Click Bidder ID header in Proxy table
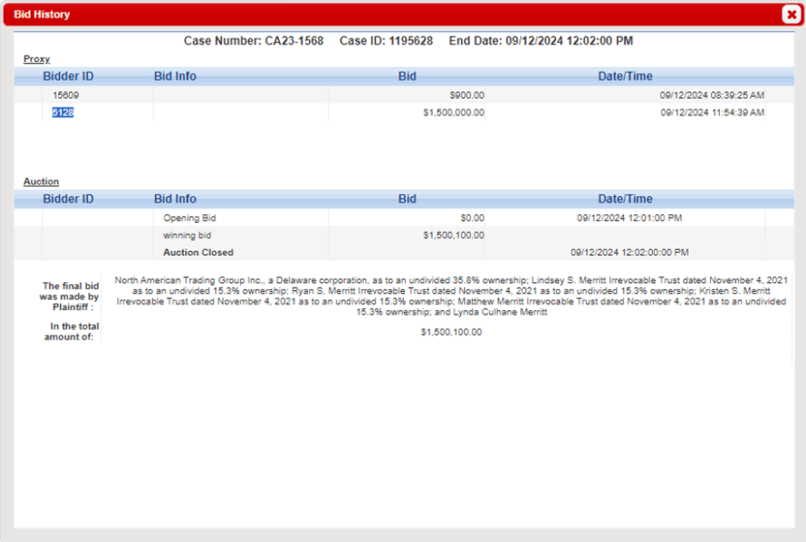The image size is (806, 542). pos(68,76)
